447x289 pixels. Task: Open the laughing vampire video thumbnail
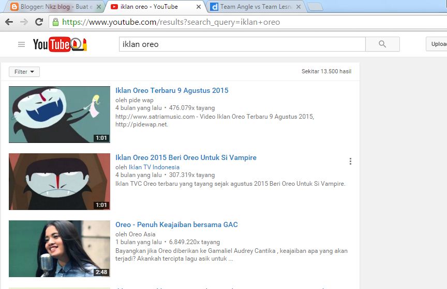coord(59,115)
